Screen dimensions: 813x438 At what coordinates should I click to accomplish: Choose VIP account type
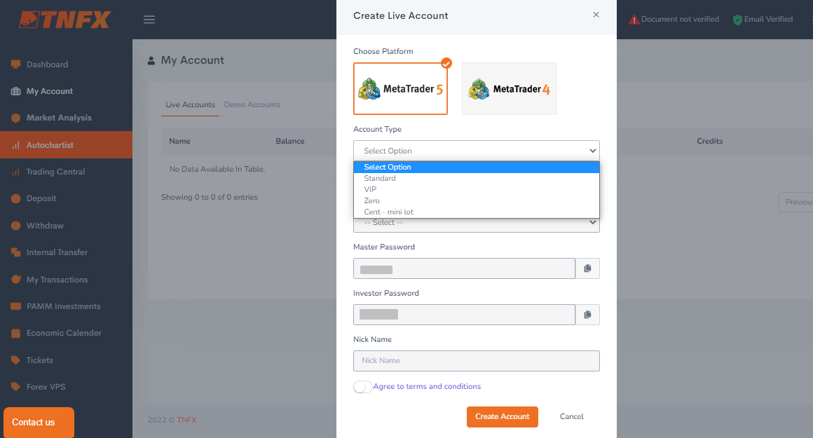click(477, 189)
